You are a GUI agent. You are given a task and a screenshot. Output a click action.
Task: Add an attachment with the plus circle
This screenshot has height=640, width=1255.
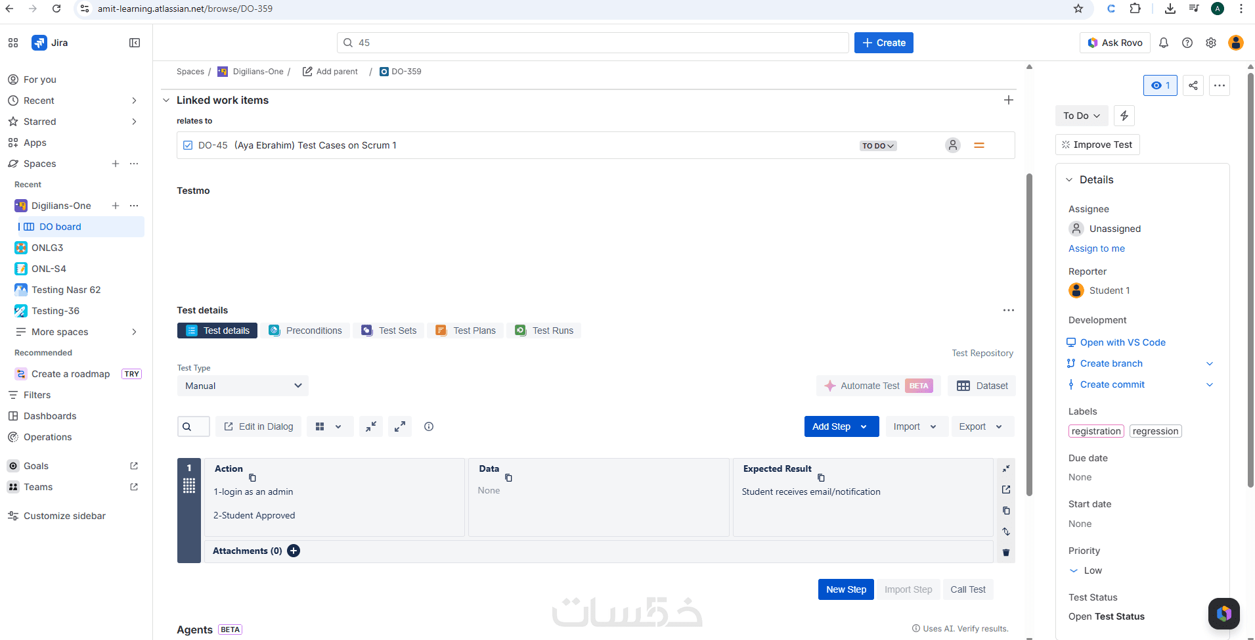pyautogui.click(x=294, y=551)
